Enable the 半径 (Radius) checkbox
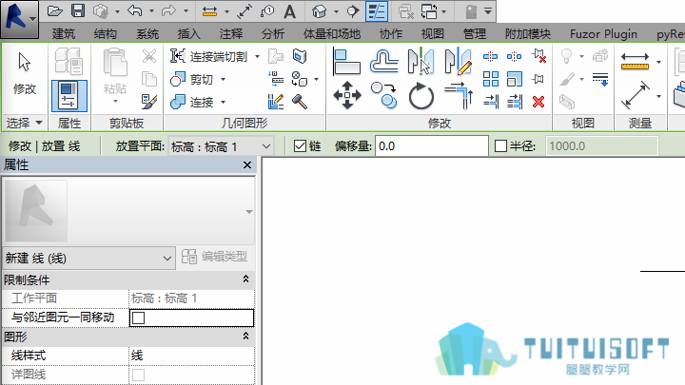Image resolution: width=685 pixels, height=385 pixels. (500, 145)
